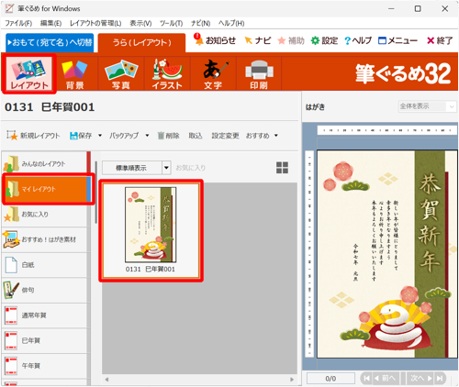Click the お知らせ notification bell
This screenshot has width=459, height=387.
click(x=215, y=40)
